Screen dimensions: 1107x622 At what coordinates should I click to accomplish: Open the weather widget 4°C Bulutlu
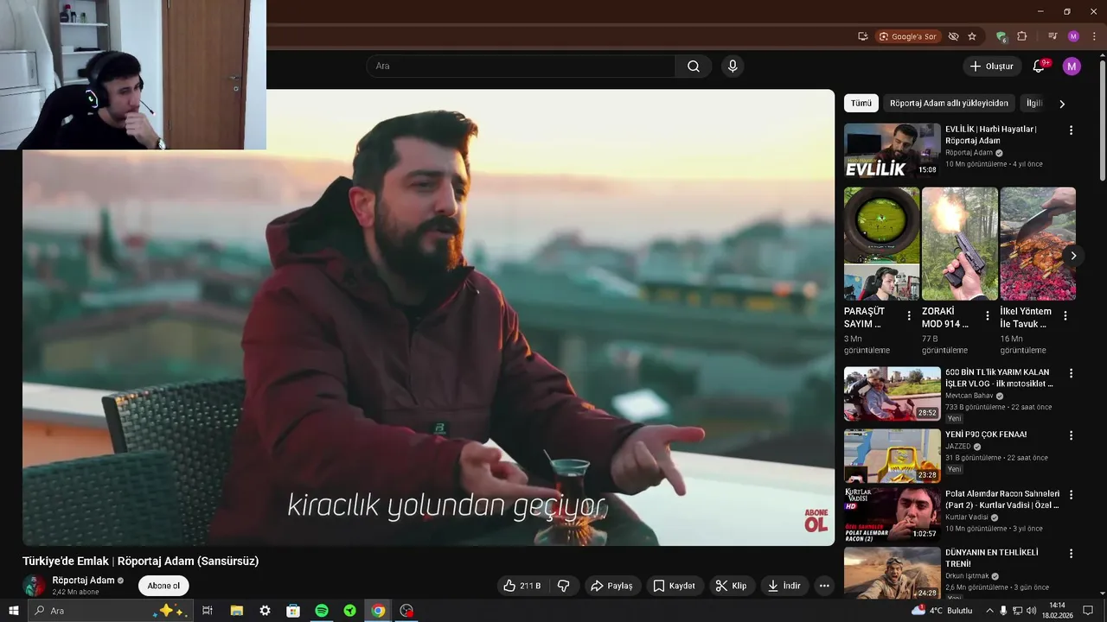tap(941, 611)
